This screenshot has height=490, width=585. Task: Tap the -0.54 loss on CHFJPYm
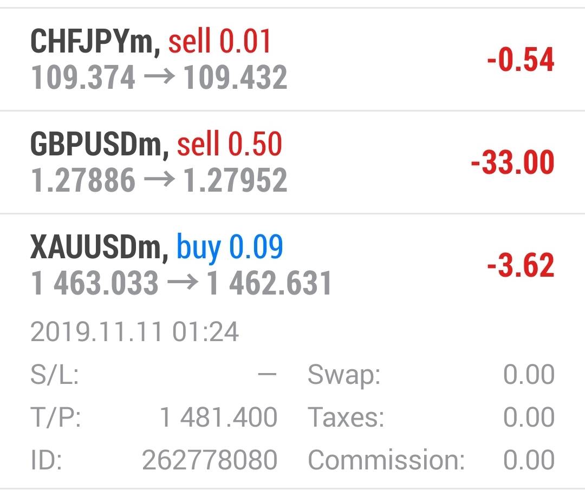pyautogui.click(x=520, y=60)
